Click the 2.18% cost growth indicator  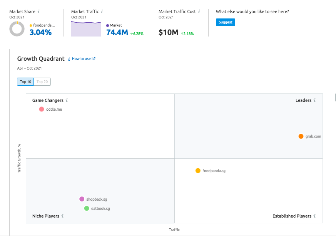tap(187, 33)
